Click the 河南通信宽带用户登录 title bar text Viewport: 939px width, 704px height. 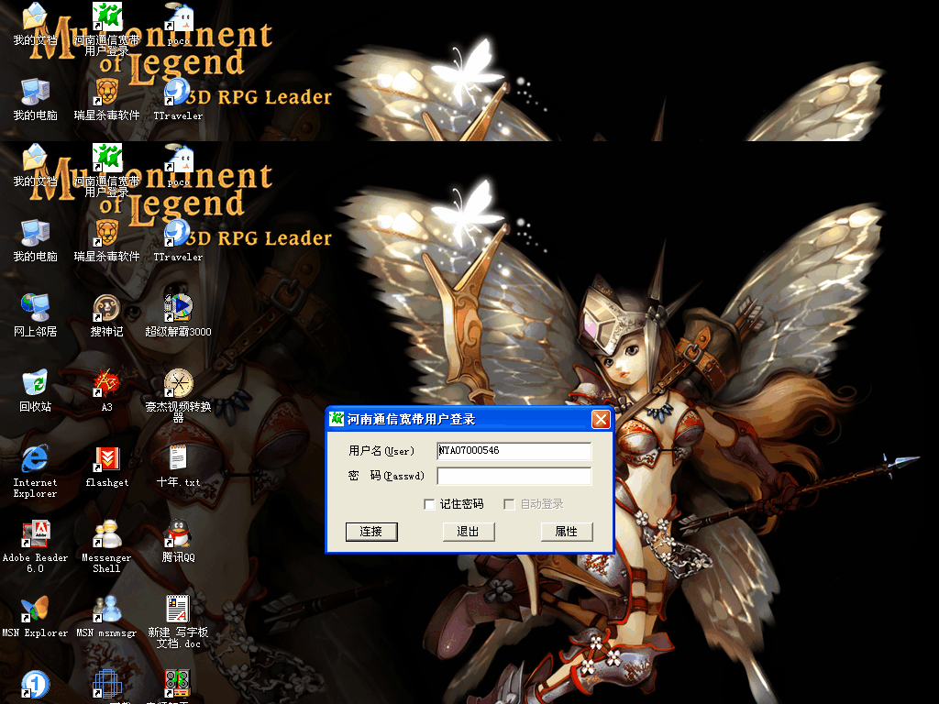(412, 419)
